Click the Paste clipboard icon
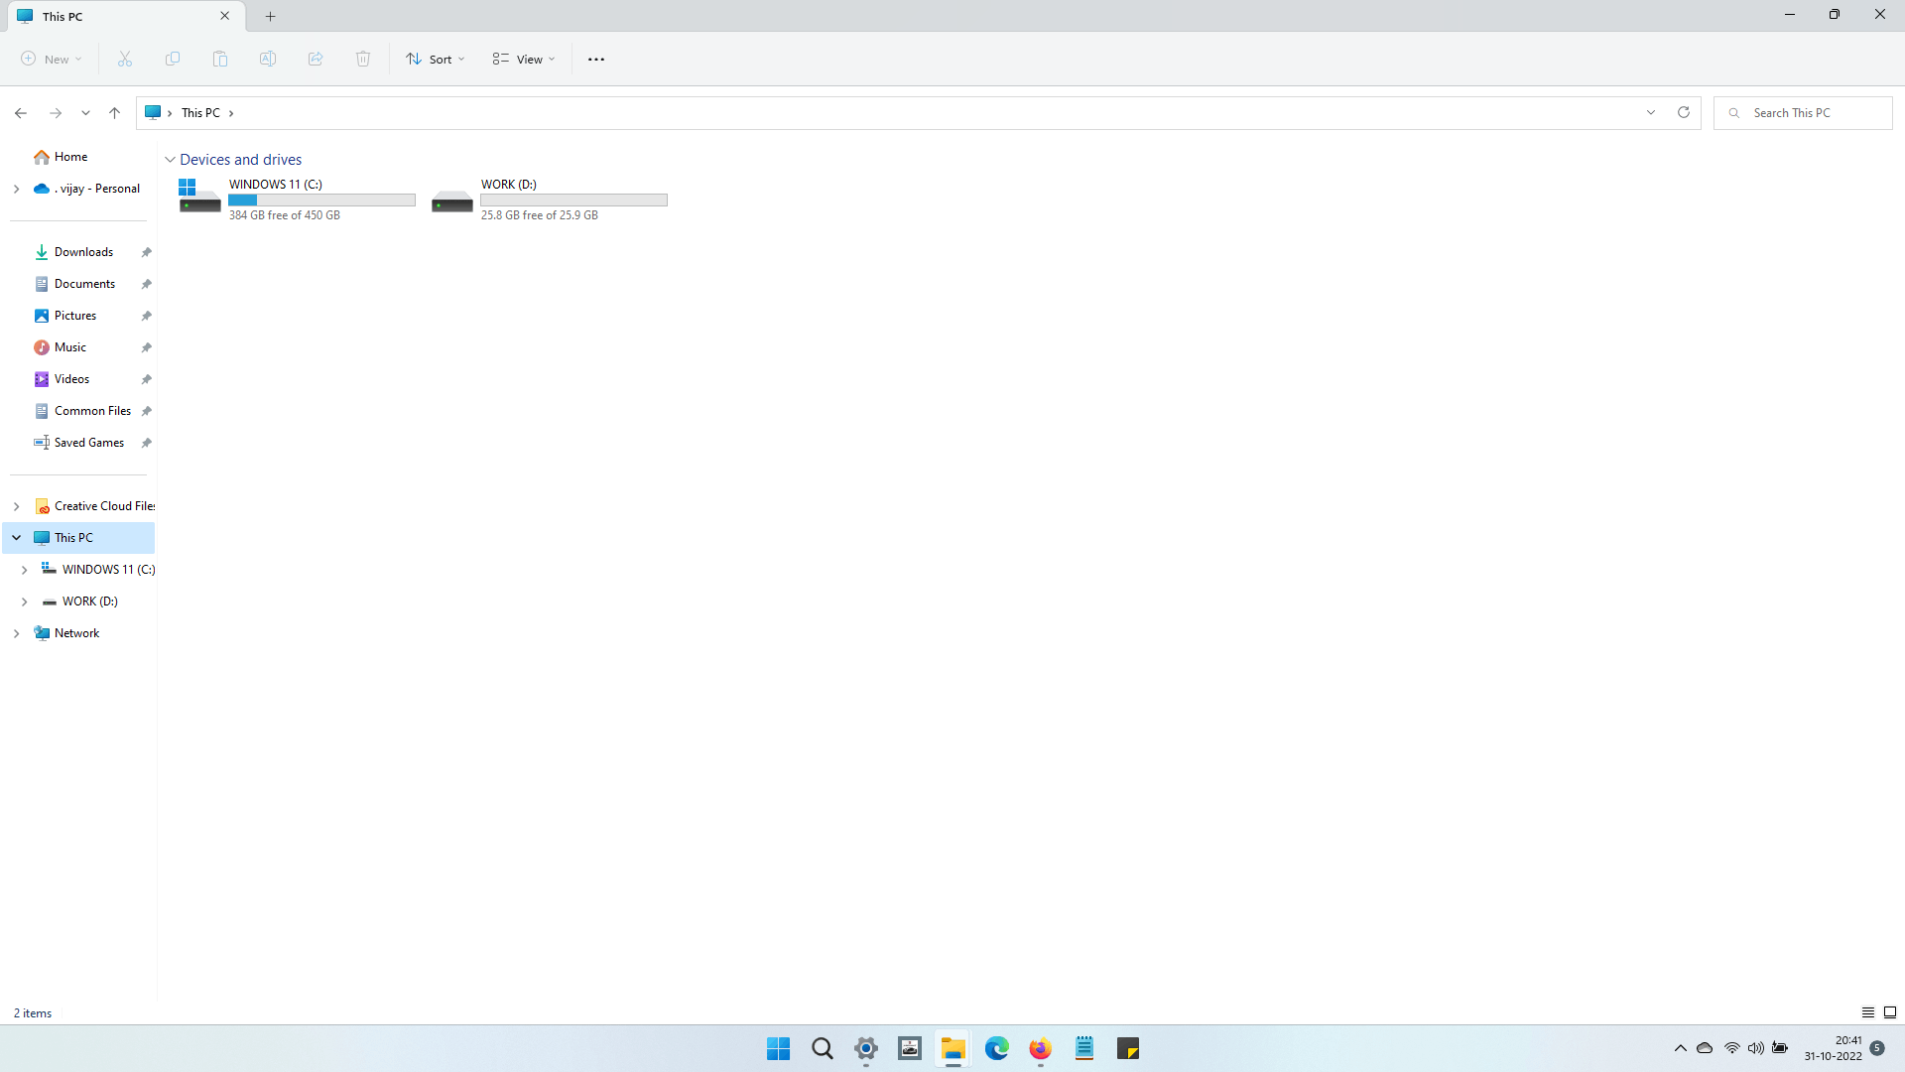The height and width of the screenshot is (1072, 1905). pos(220,60)
